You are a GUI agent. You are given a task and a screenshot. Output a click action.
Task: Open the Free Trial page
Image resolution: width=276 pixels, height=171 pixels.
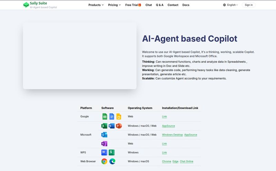(x=133, y=5)
